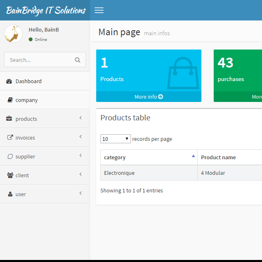Click the Main page title

click(119, 32)
